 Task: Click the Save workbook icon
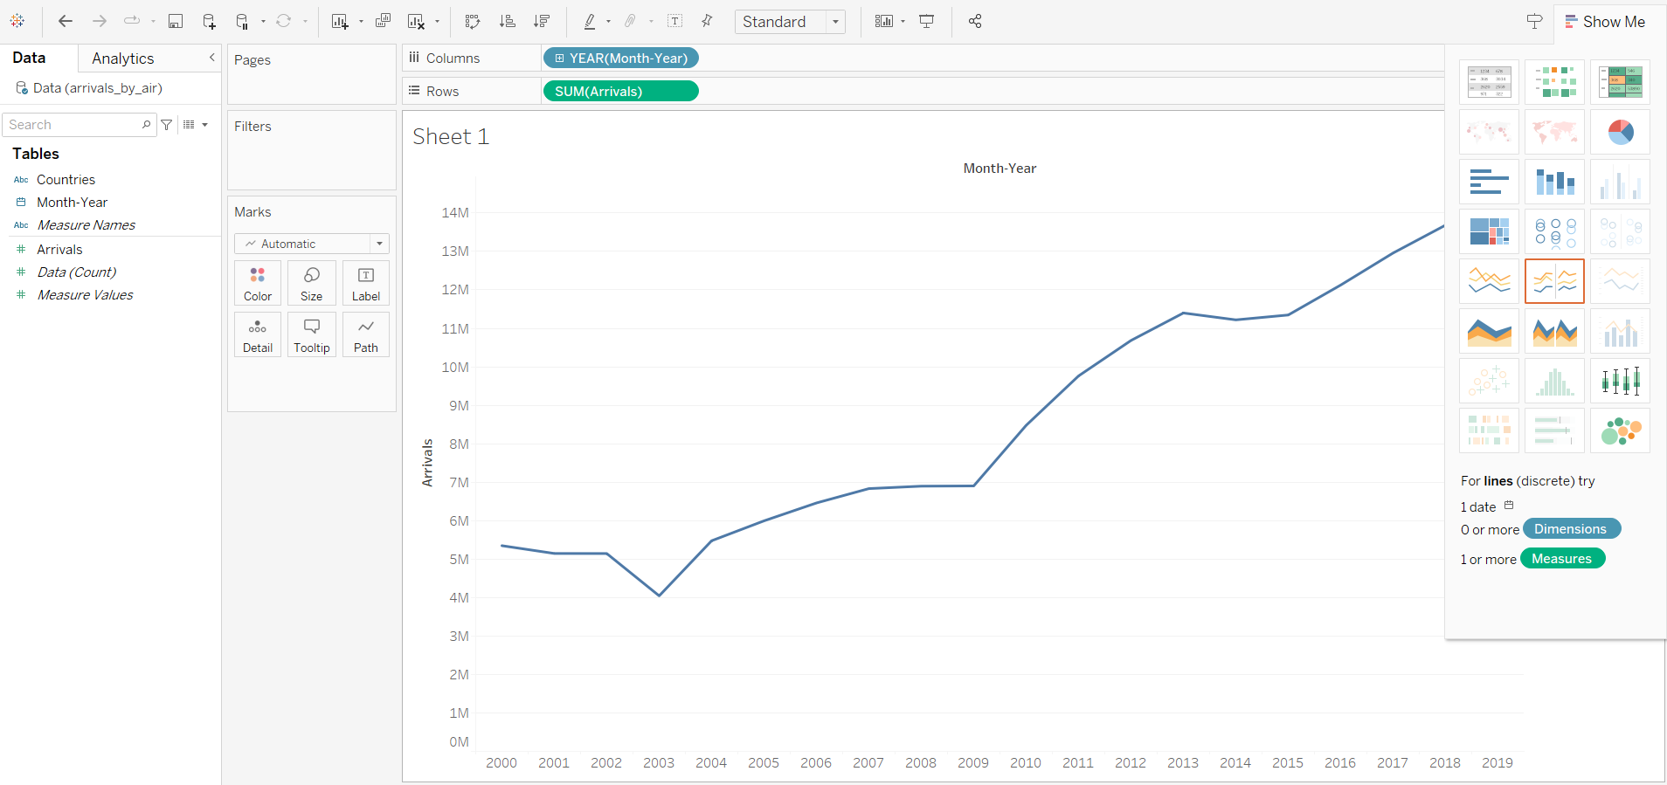pyautogui.click(x=176, y=21)
